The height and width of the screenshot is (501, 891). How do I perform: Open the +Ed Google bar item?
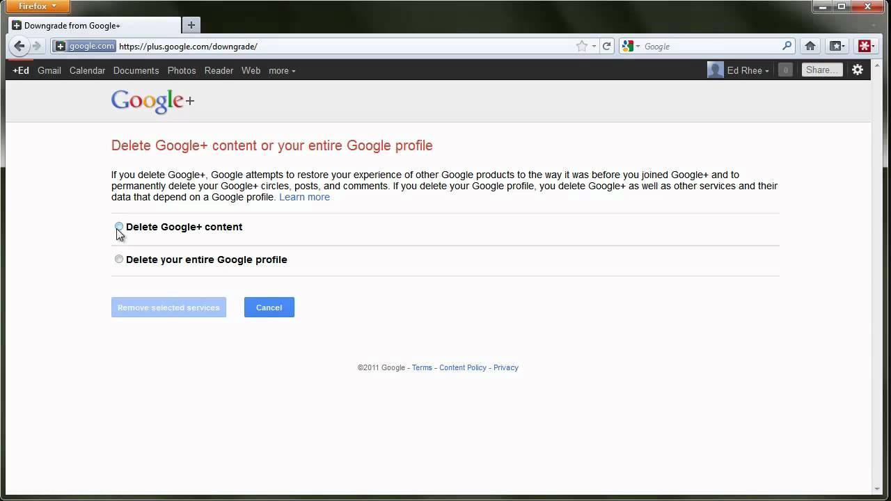pos(21,70)
